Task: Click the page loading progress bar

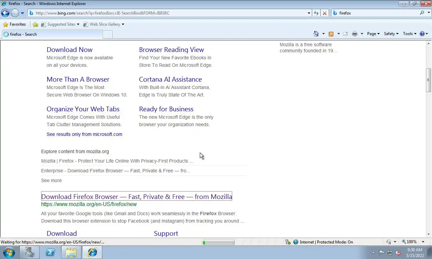Action: [x=219, y=242]
